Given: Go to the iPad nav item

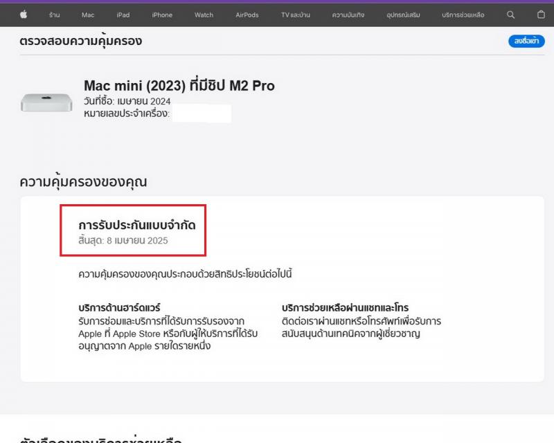Looking at the screenshot, I should [x=123, y=15].
